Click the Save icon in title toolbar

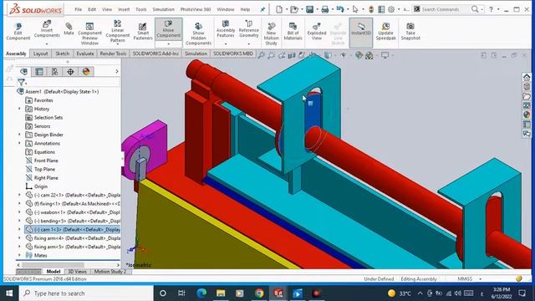[309, 9]
